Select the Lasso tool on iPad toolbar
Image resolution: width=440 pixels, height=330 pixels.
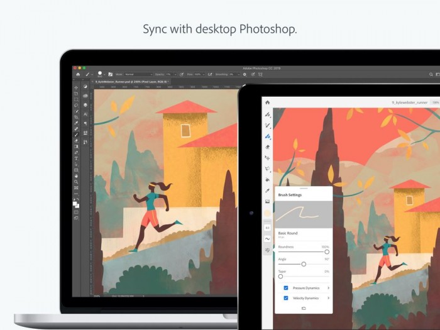(267, 168)
